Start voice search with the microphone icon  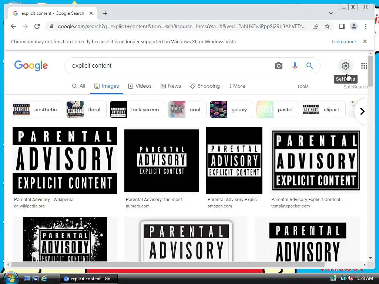[295, 66]
